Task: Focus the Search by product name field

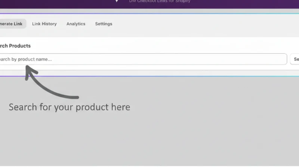Action: coord(143,59)
